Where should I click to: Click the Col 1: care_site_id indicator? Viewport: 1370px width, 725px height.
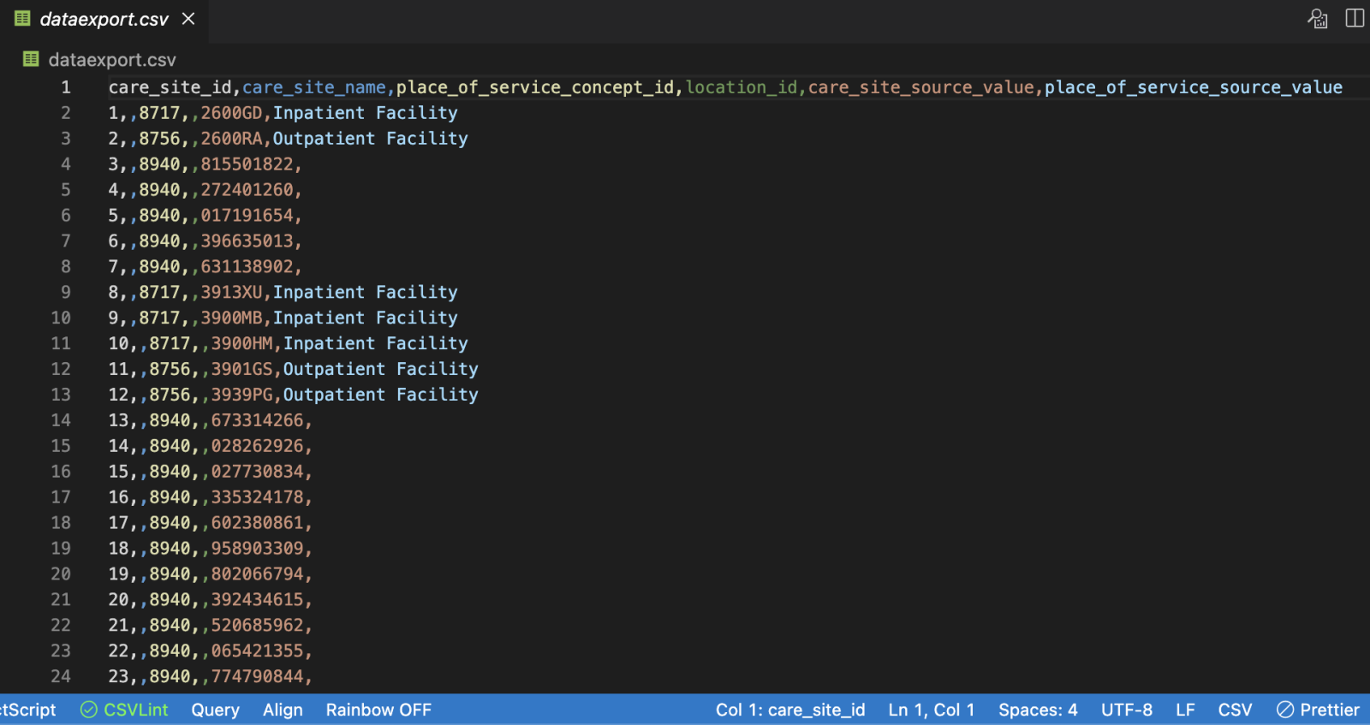(x=789, y=710)
